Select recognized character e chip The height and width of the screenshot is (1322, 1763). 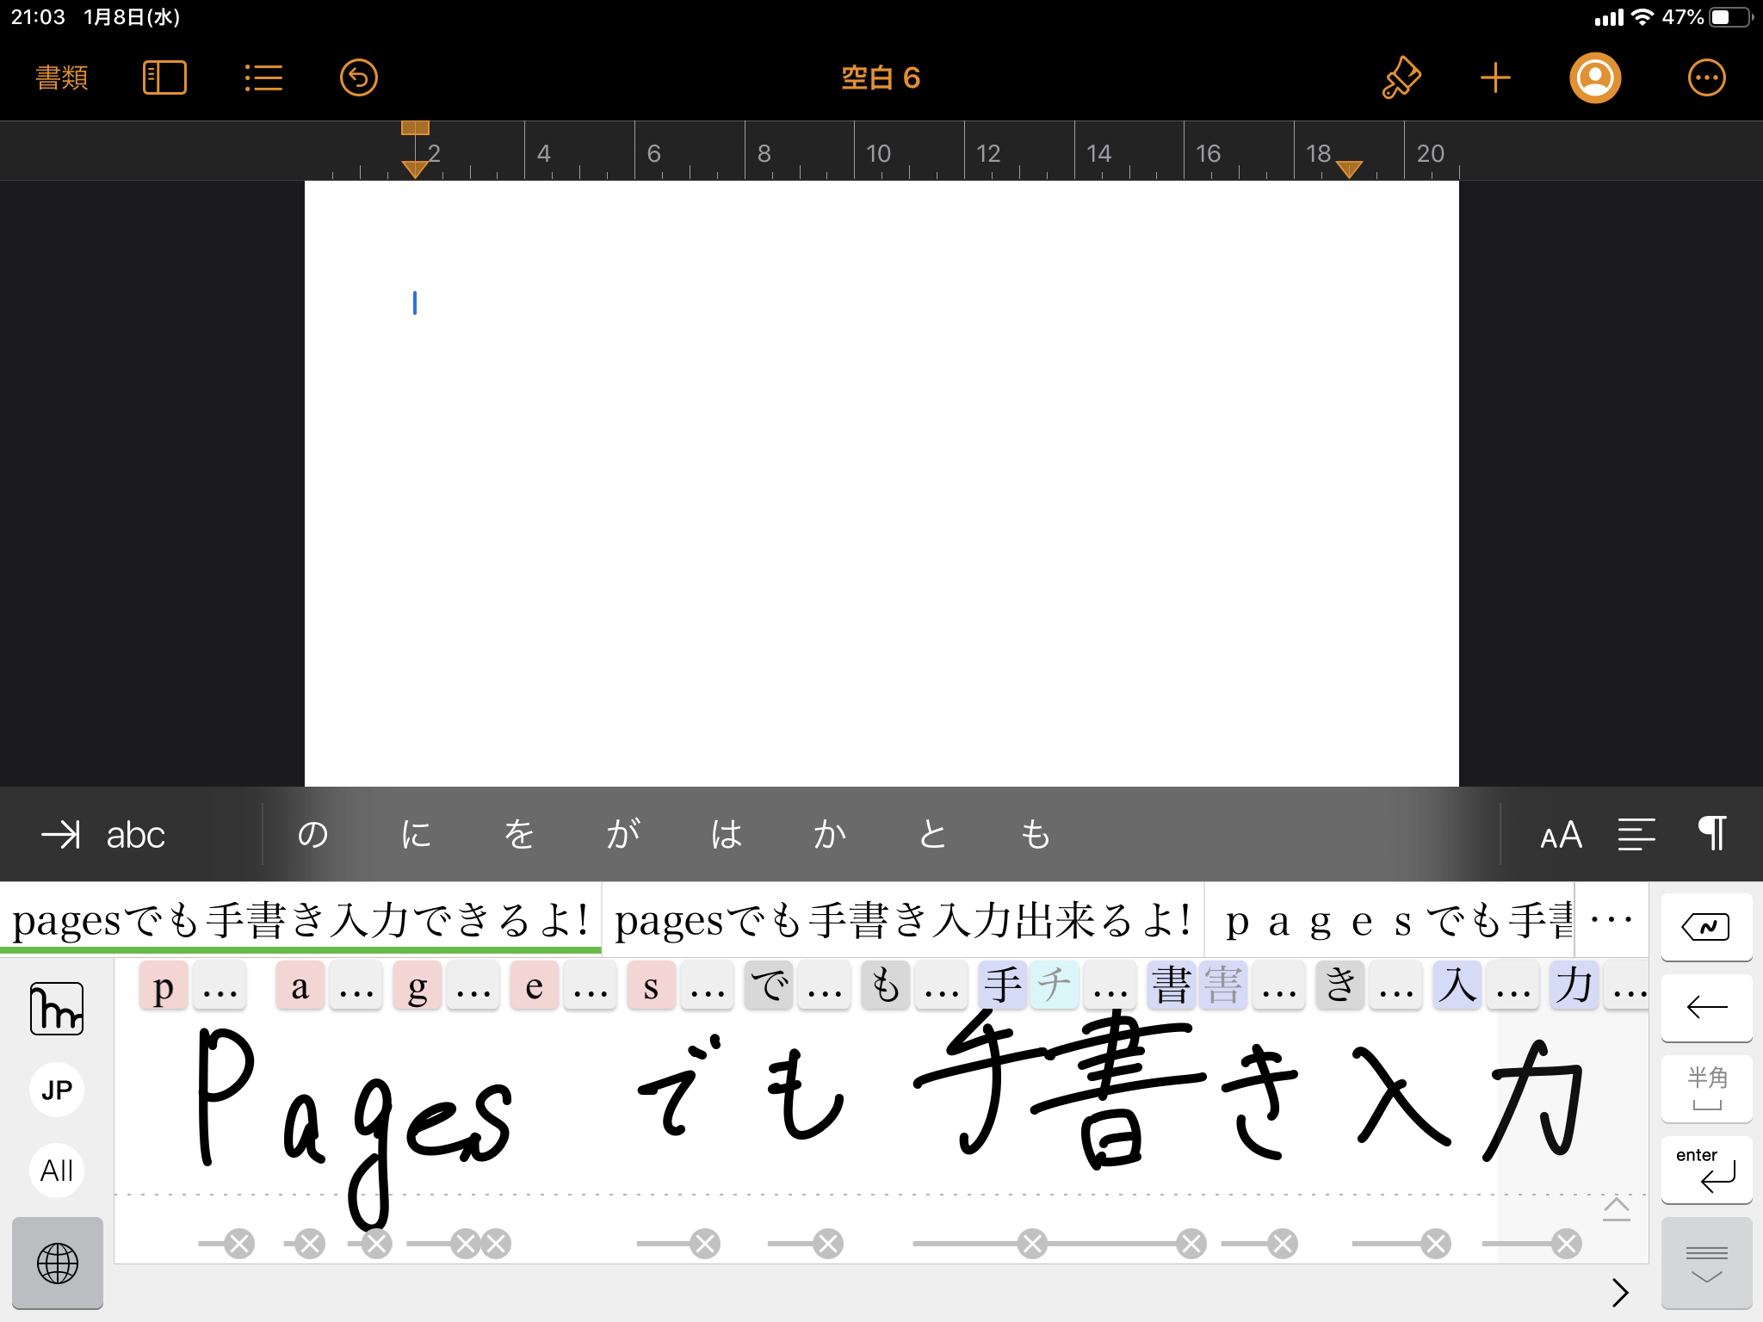point(534,985)
